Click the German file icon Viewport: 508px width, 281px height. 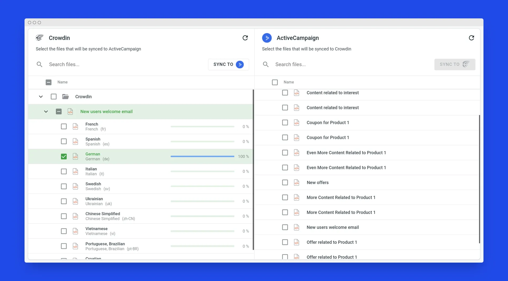[75, 156]
